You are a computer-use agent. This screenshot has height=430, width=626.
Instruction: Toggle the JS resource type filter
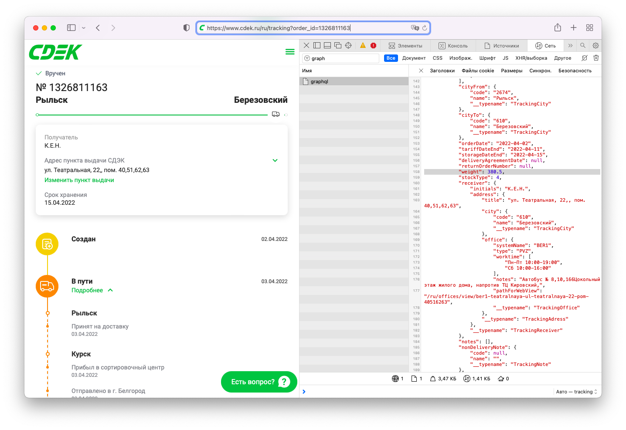tap(505, 58)
